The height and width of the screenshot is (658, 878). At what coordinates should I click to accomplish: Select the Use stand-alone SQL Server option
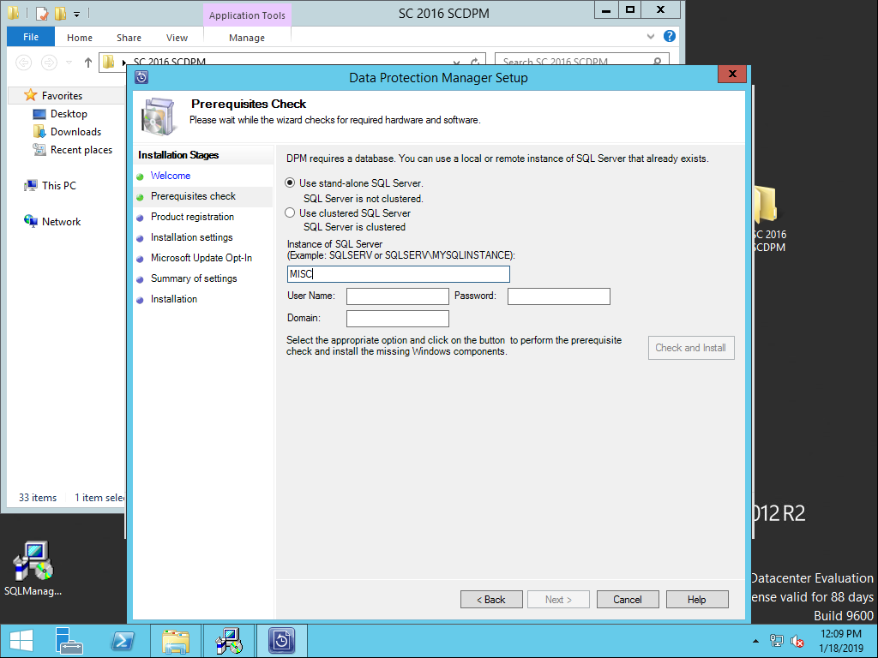290,182
